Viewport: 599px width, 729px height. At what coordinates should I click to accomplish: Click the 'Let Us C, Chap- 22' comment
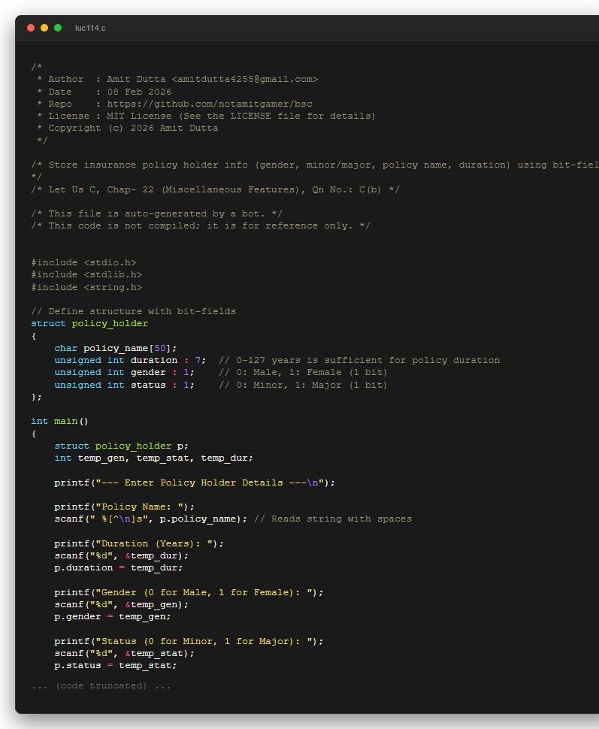pos(215,189)
